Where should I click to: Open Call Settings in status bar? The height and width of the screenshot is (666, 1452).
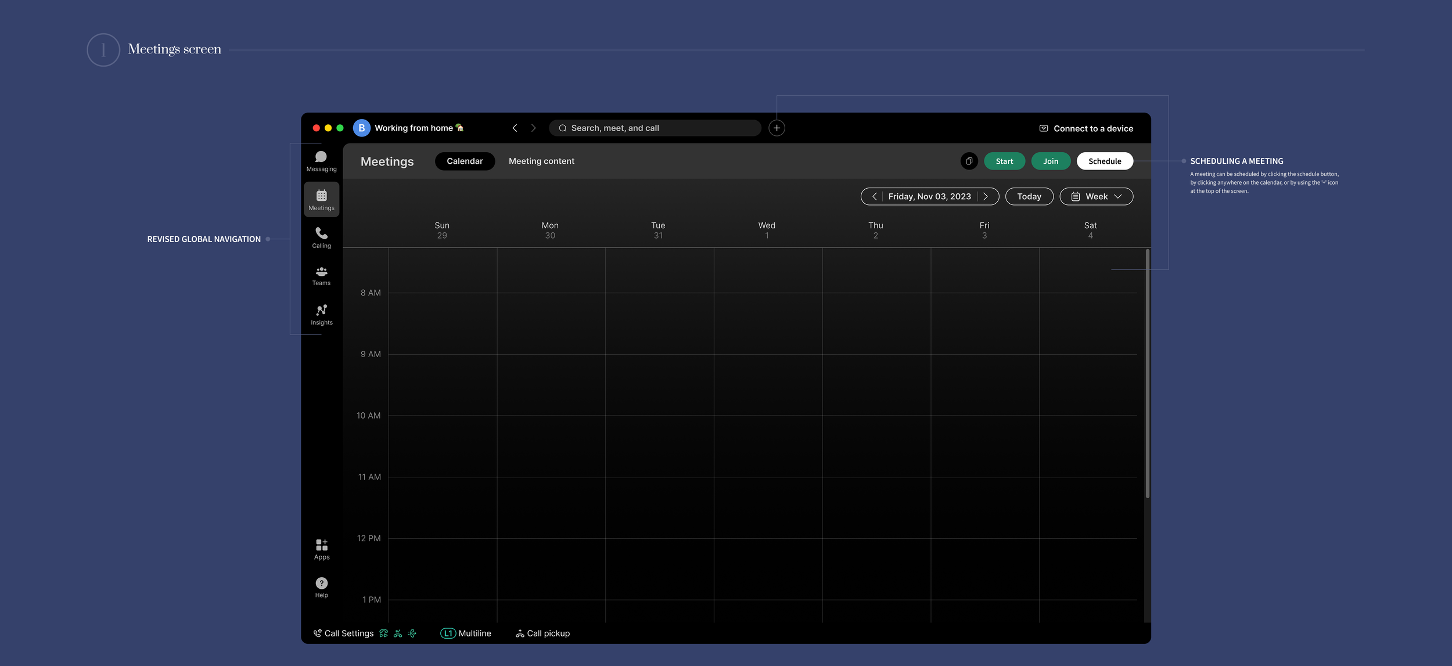pyautogui.click(x=343, y=633)
